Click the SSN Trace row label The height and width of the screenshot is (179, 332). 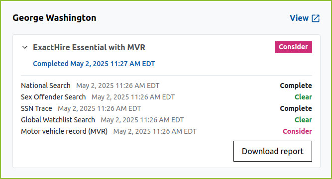tap(36, 108)
